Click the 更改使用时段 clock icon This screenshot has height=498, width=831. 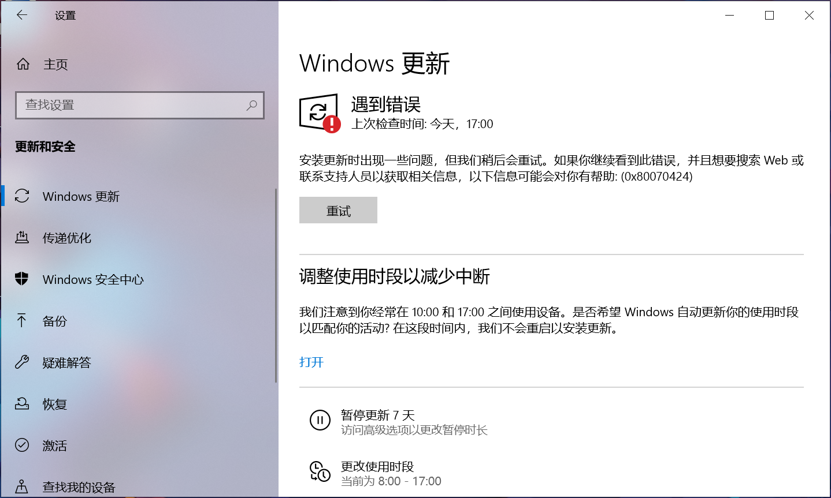click(x=320, y=471)
